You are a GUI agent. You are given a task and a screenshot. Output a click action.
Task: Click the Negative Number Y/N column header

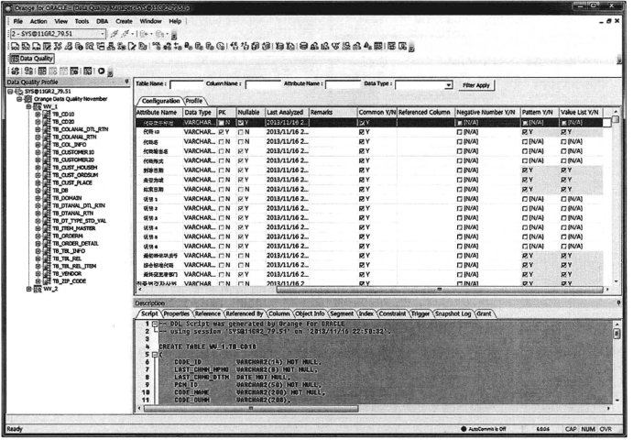(487, 113)
